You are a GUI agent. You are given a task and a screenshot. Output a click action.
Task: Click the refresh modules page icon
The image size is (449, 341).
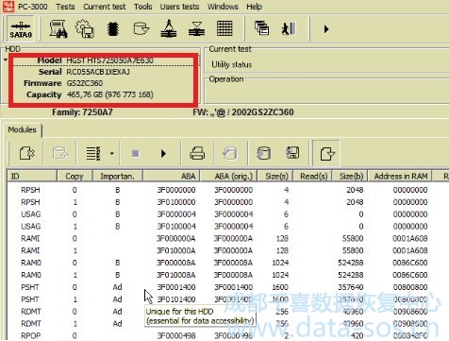(x=26, y=154)
